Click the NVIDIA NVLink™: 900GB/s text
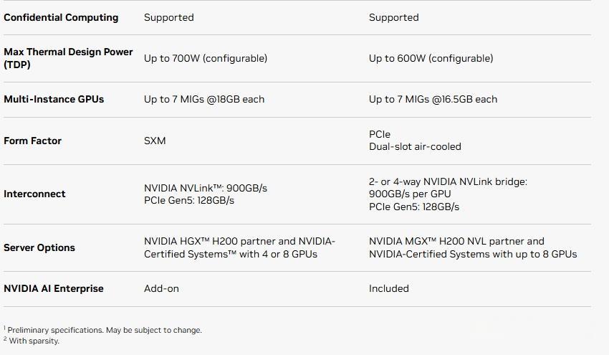 206,188
